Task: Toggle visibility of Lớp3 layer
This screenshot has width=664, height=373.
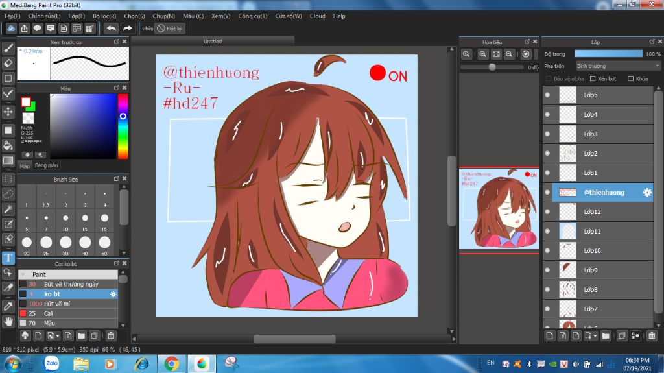Action: coord(547,134)
